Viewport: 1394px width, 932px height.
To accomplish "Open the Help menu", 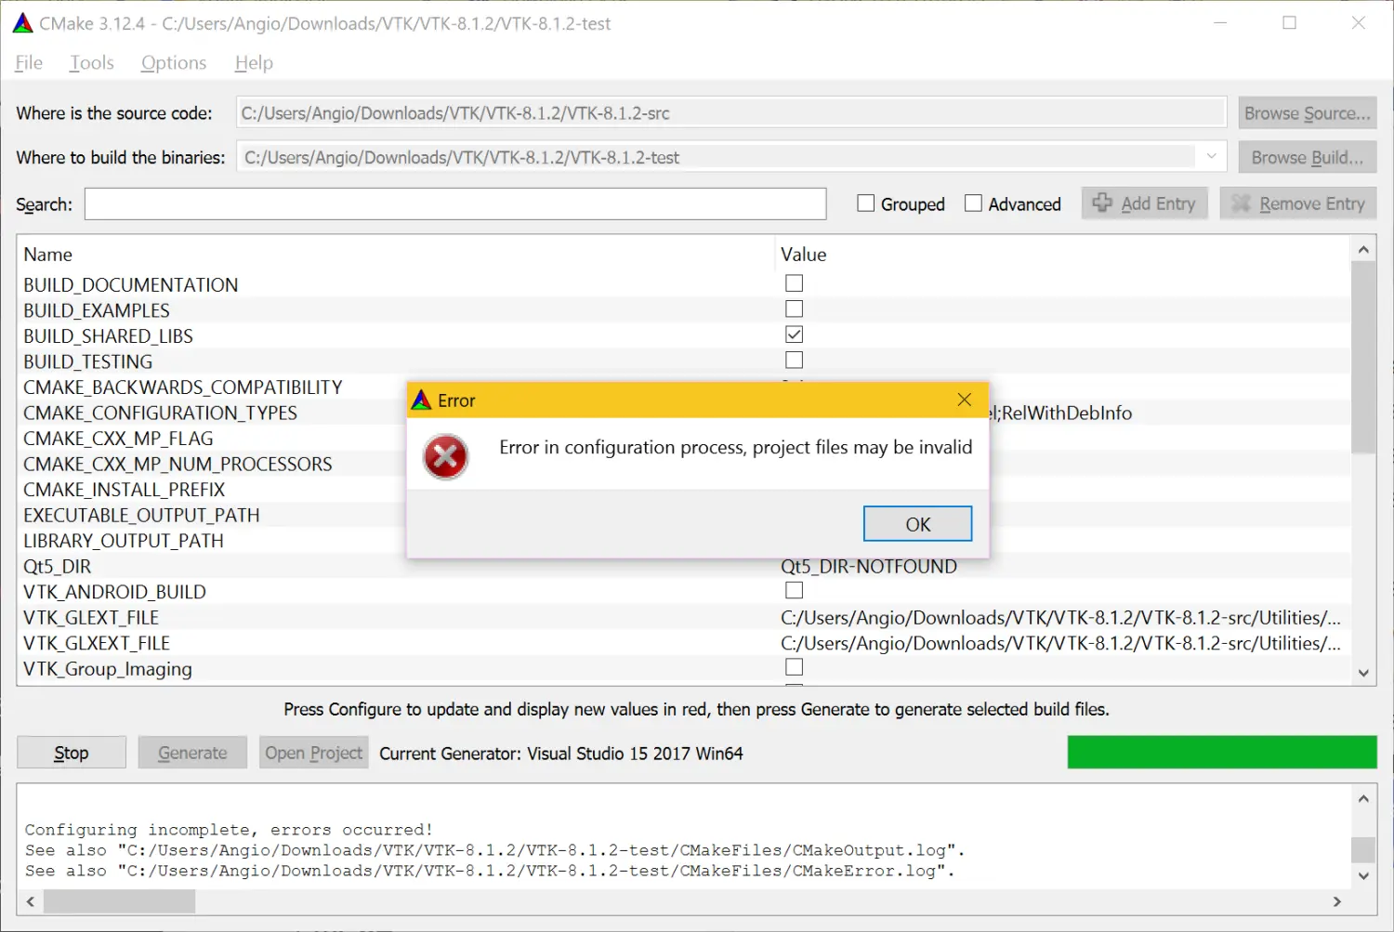I will click(x=254, y=63).
